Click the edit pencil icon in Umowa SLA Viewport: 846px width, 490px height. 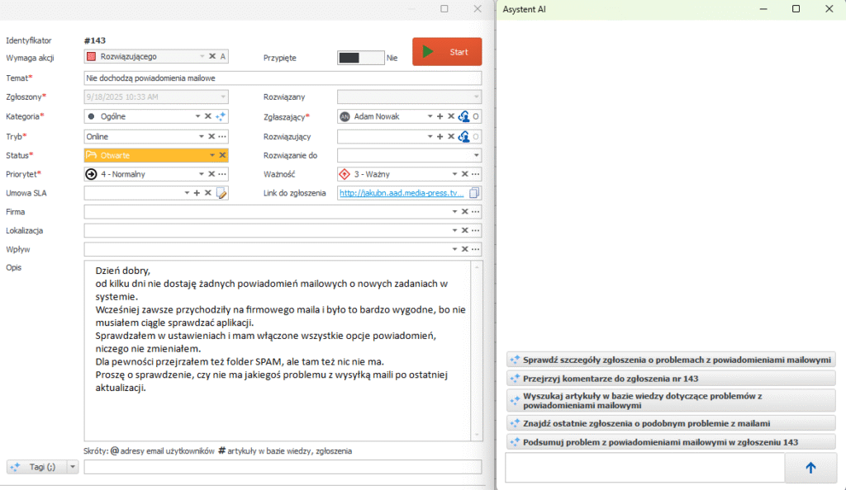(221, 193)
